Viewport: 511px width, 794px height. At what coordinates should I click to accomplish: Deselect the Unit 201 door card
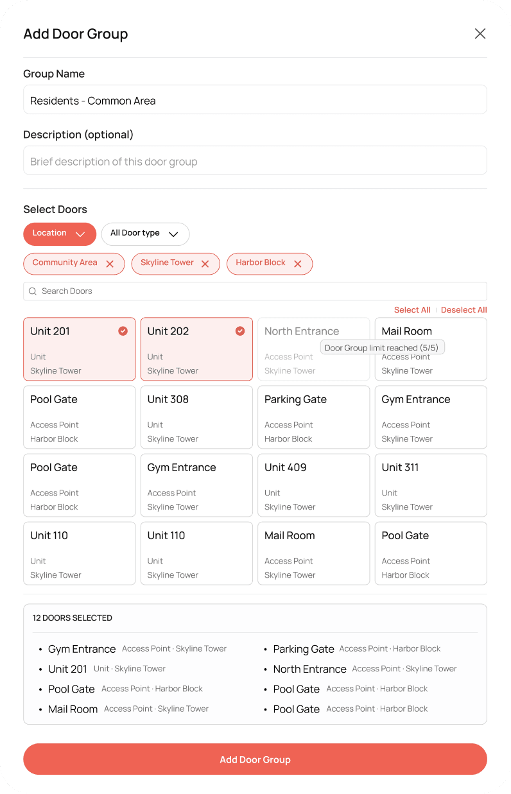click(x=80, y=349)
